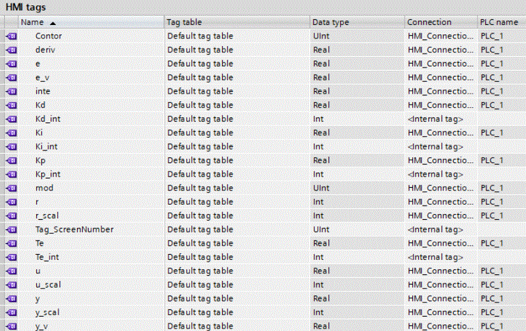
Task: Click the PLC name column header
Action: click(x=501, y=22)
